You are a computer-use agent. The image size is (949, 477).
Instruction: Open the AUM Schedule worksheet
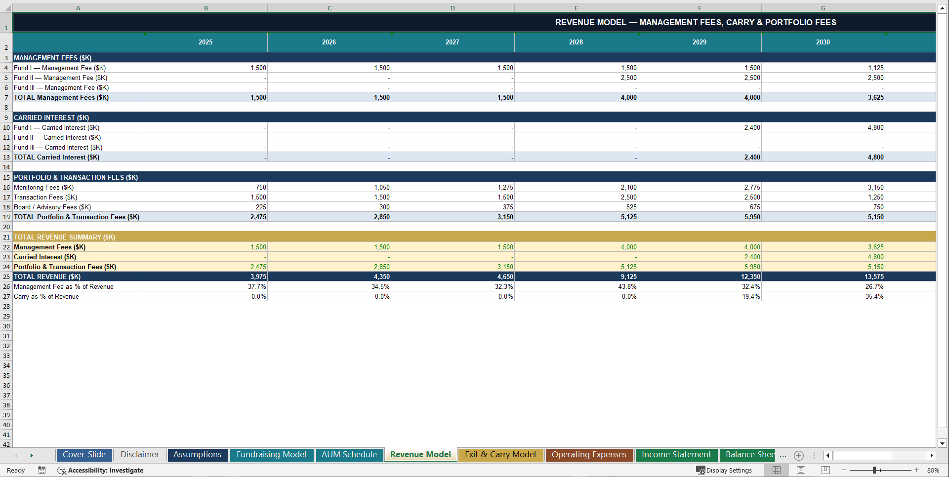349,455
